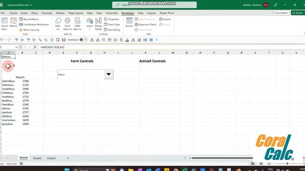Click XML Expansion Packs
Viewport: 305px width, 171px height.
click(x=145, y=24)
